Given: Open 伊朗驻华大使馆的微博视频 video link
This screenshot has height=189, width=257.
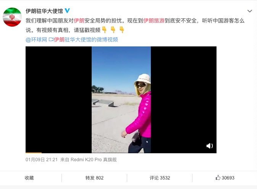Looking at the screenshot, I should click(x=86, y=40).
